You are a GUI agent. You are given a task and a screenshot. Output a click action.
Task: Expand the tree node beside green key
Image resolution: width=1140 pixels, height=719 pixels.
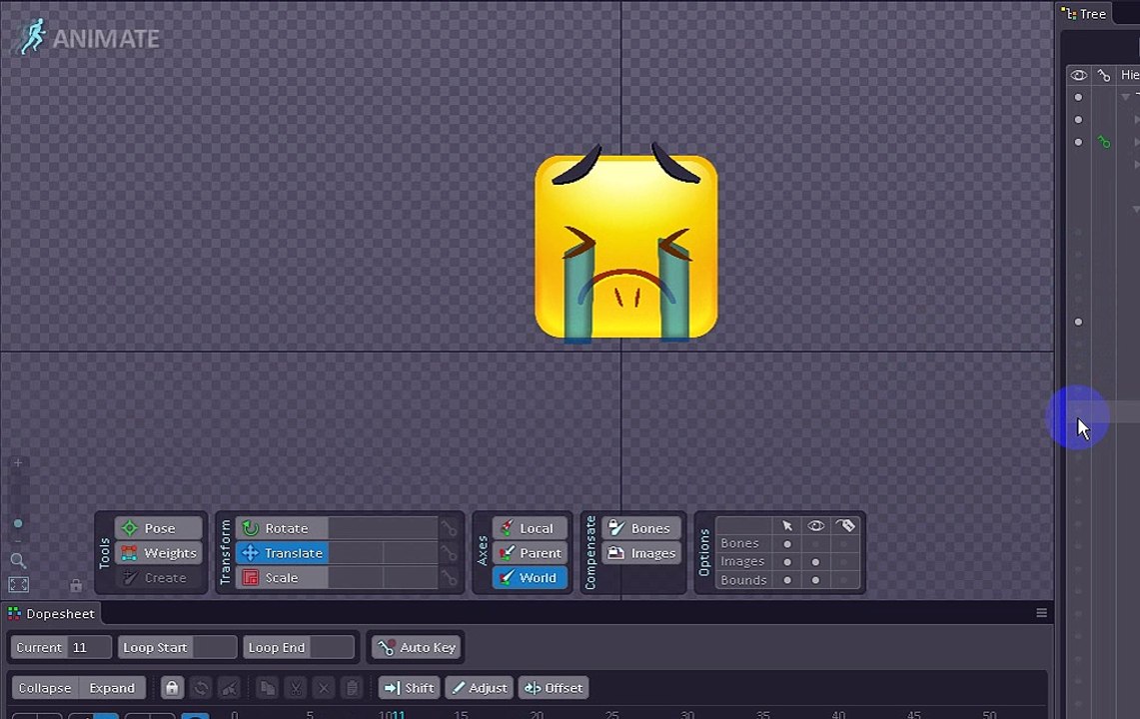click(1136, 142)
